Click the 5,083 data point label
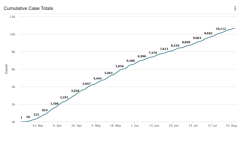The height and width of the screenshot is (141, 243). point(109,73)
